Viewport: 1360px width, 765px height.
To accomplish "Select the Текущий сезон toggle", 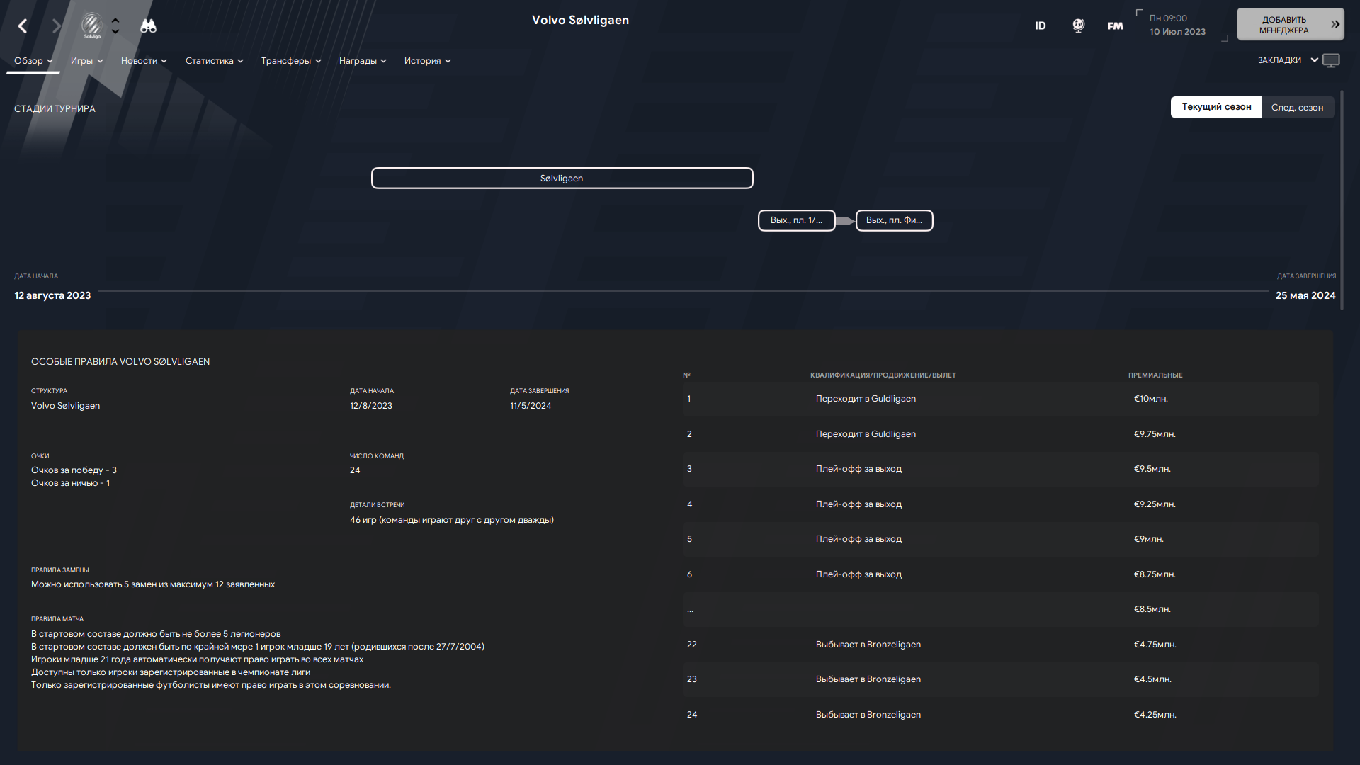I will [x=1215, y=107].
